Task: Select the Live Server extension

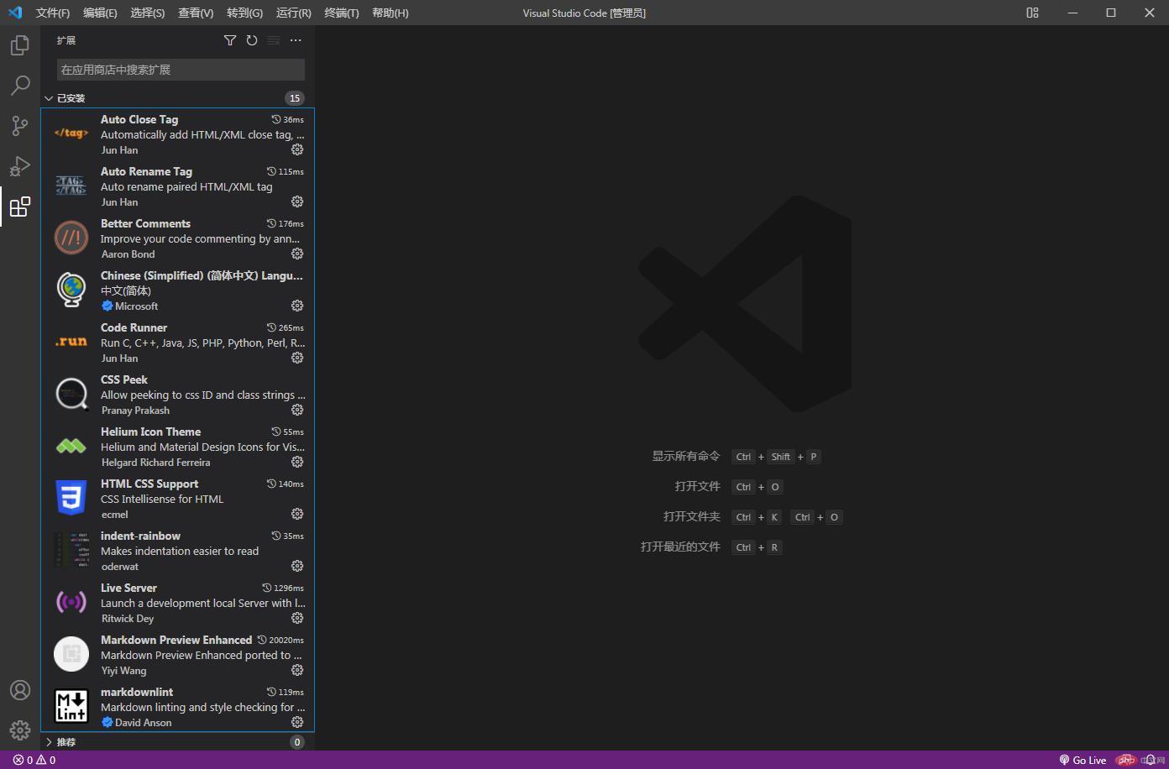Action: pos(177,603)
